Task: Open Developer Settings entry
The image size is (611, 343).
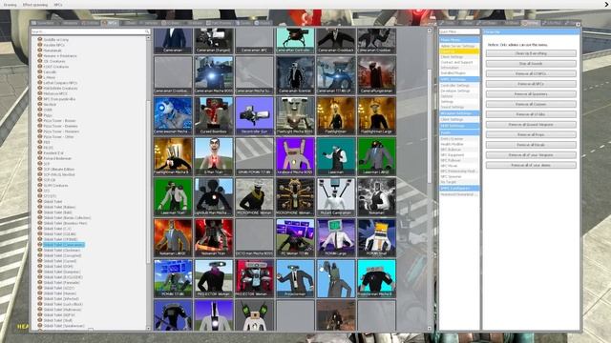Action: (x=459, y=91)
